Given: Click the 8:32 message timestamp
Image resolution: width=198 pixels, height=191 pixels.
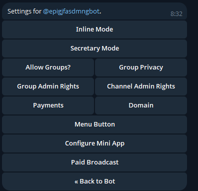Looking at the screenshot, I should (x=176, y=14).
